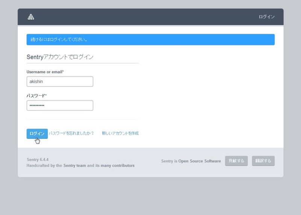
Task: Open the ログイン link in the header
Action: (267, 17)
